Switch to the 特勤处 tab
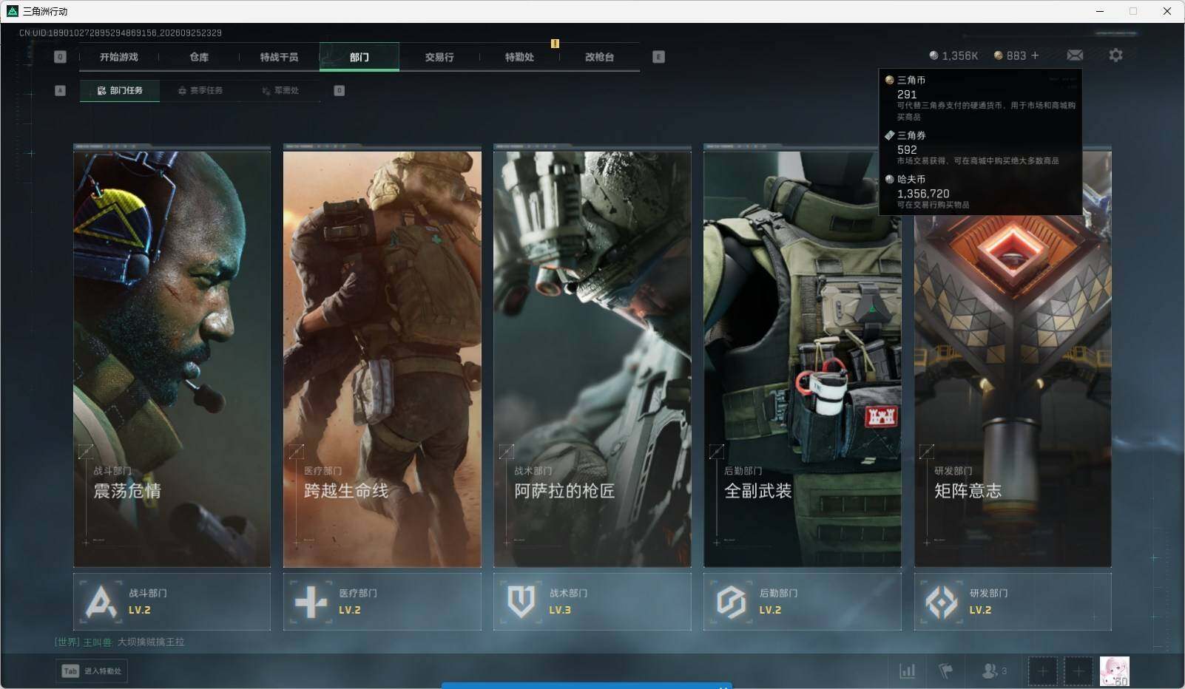 519,57
